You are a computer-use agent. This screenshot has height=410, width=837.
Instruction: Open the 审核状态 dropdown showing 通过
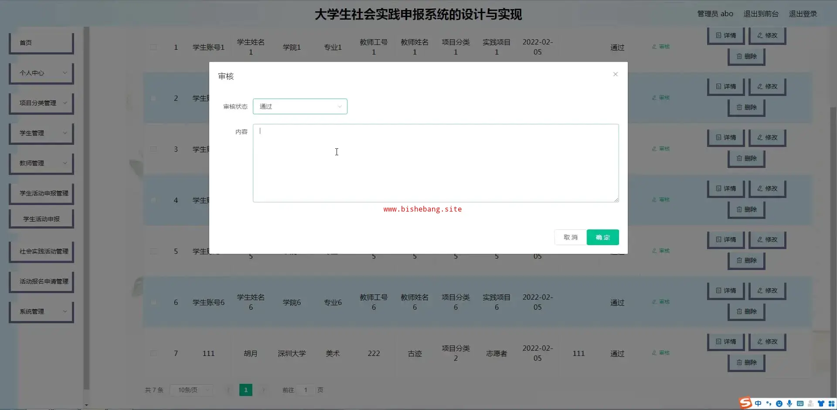pyautogui.click(x=300, y=106)
